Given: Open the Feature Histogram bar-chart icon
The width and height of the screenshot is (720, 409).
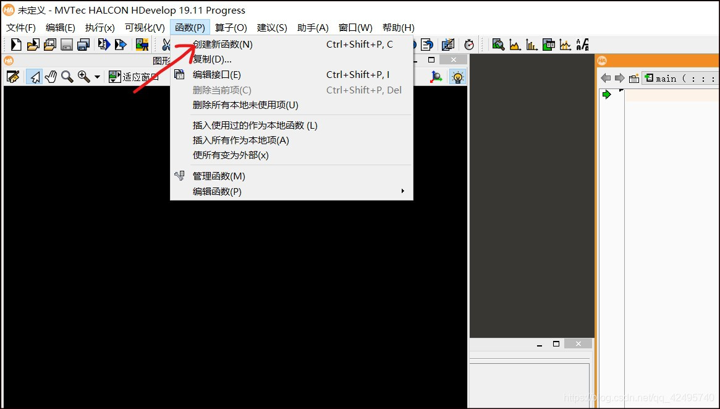Looking at the screenshot, I should pyautogui.click(x=532, y=45).
